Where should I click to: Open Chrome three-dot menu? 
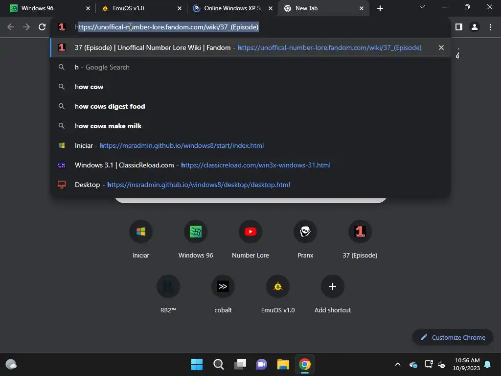[x=490, y=27]
